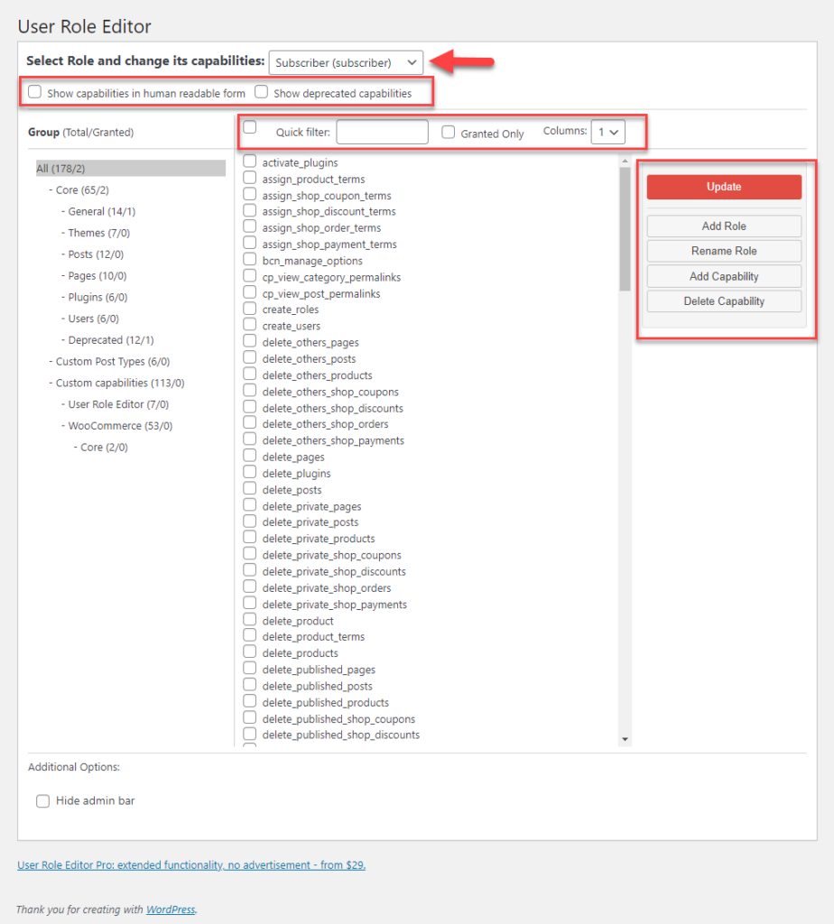834x924 pixels.
Task: Enable the Hide admin bar option
Action: point(42,801)
